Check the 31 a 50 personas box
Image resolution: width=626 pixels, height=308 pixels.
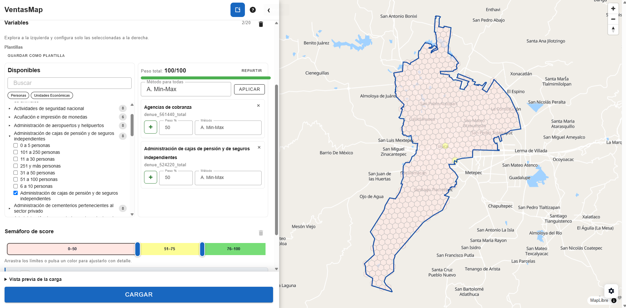click(15, 173)
